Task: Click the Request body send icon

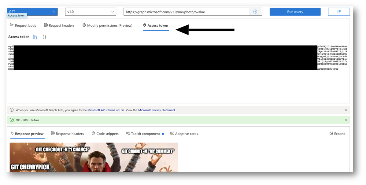Action: coord(12,25)
